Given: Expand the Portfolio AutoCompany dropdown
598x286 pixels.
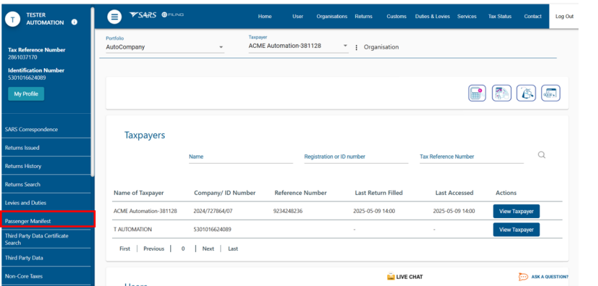Looking at the screenshot, I should (x=221, y=47).
